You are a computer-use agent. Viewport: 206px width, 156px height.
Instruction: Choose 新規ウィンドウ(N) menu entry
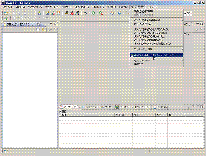click(157, 11)
